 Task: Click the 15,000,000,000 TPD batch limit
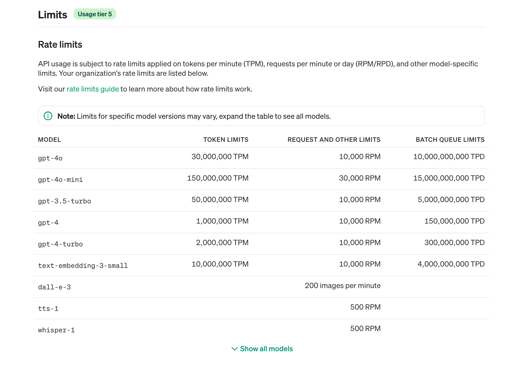(449, 178)
